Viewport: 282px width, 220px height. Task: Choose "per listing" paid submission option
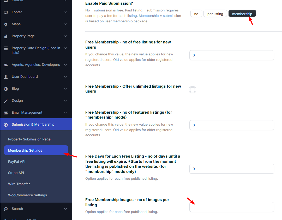click(x=215, y=14)
